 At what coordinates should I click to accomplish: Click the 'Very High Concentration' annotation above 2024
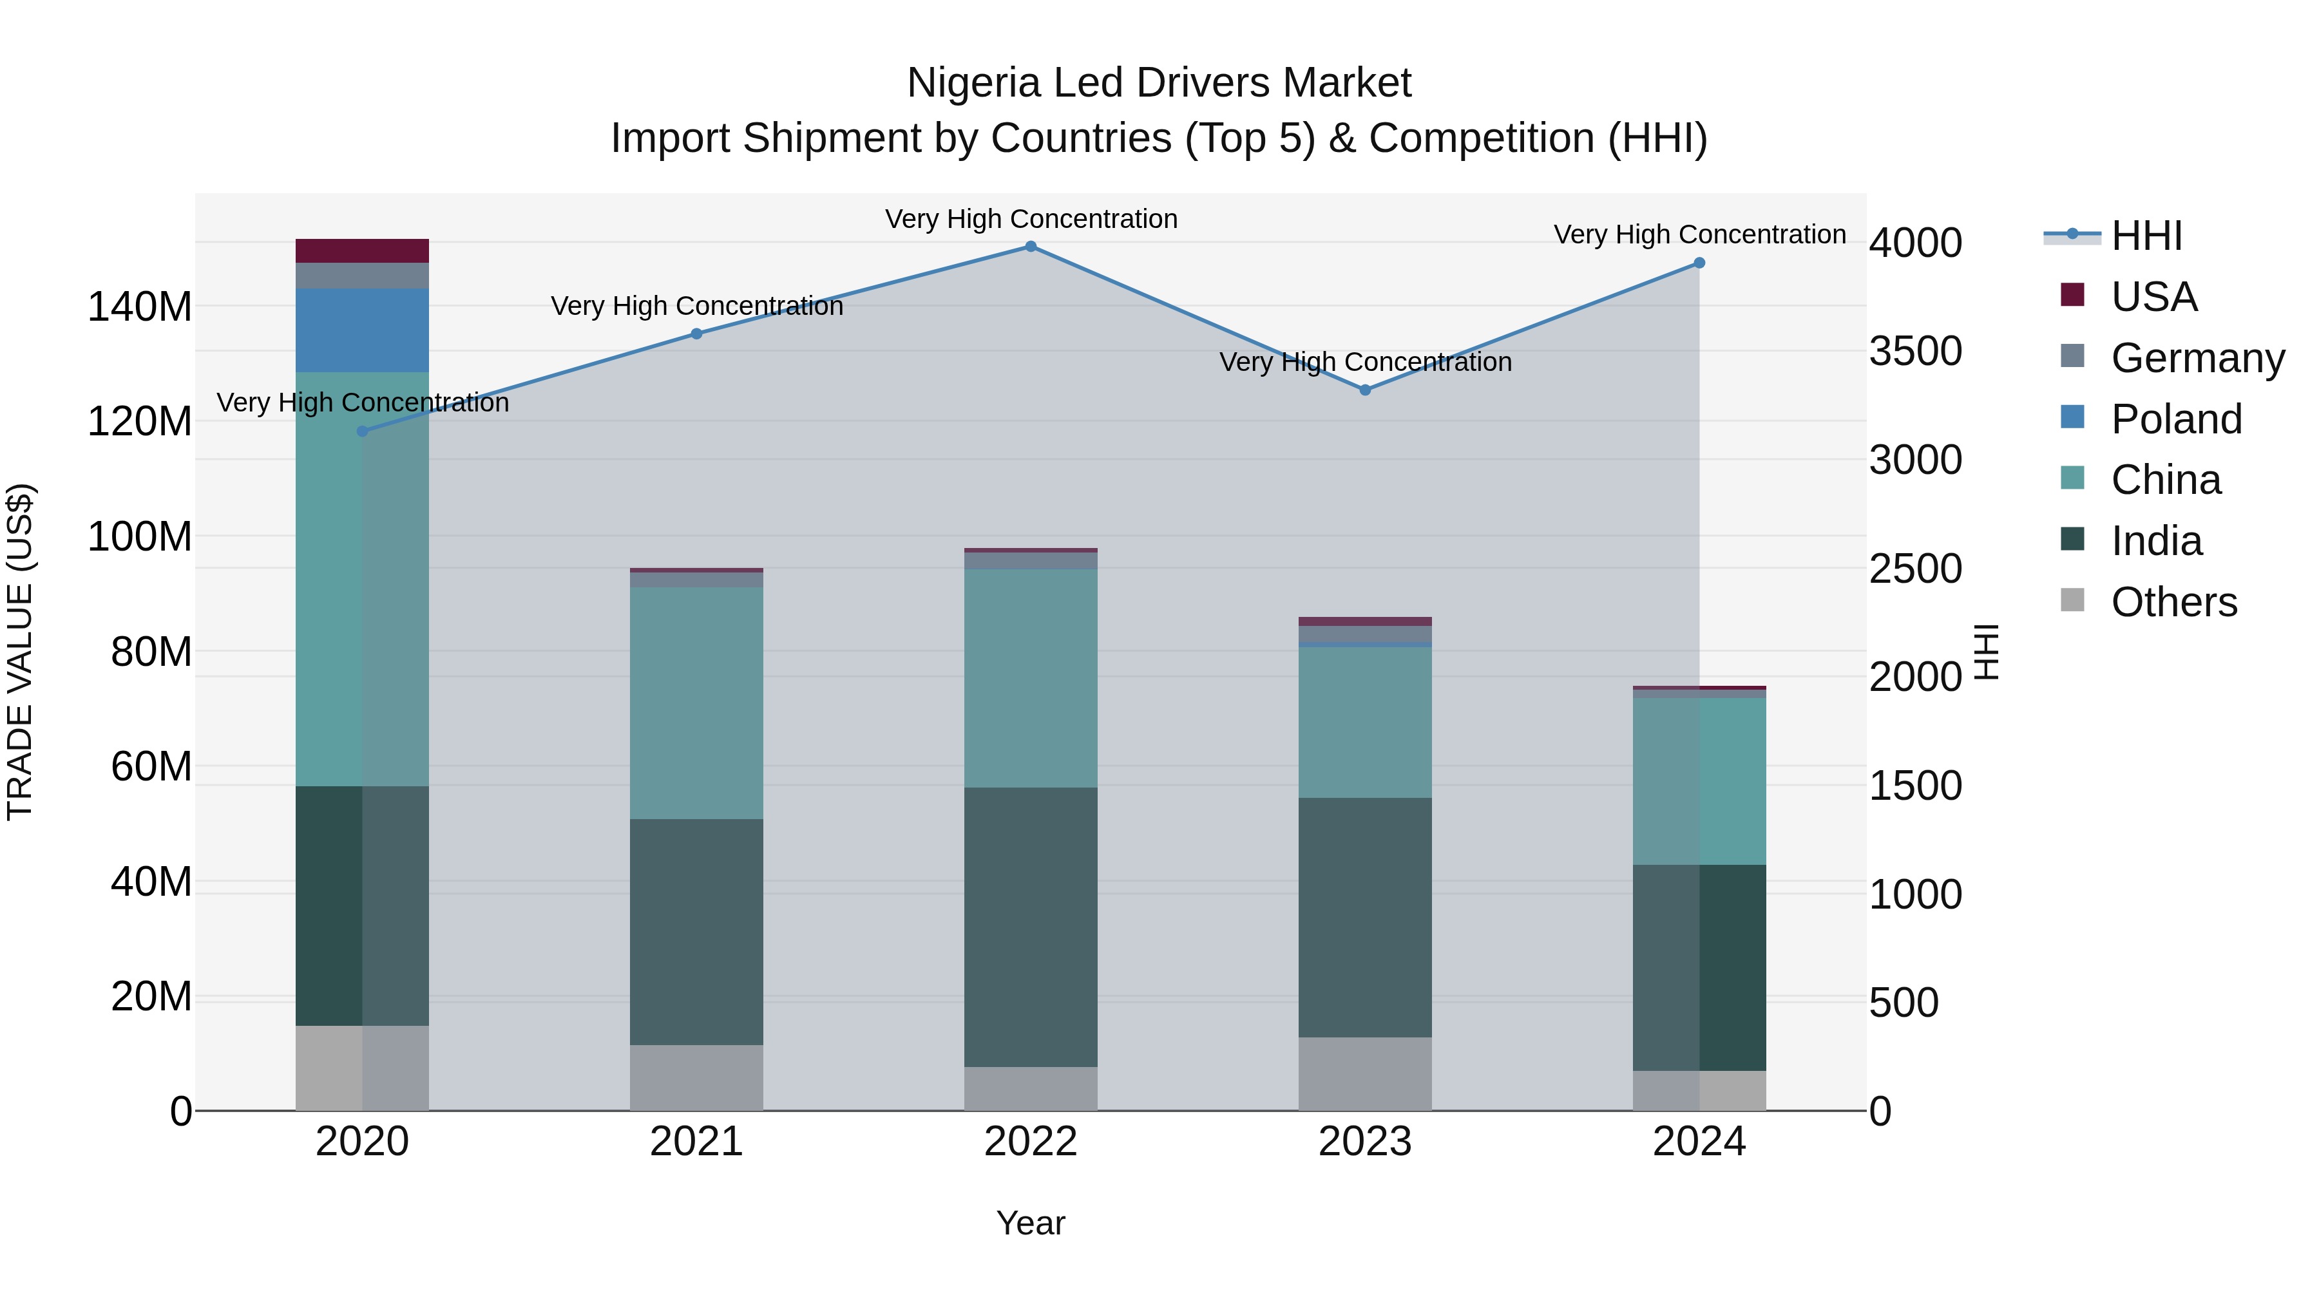[x=1700, y=234]
